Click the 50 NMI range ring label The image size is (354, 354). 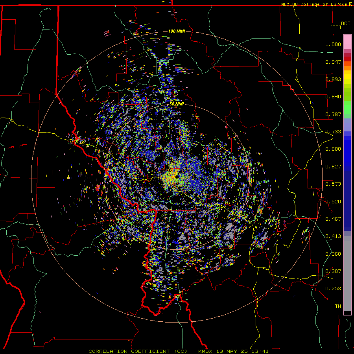point(177,104)
